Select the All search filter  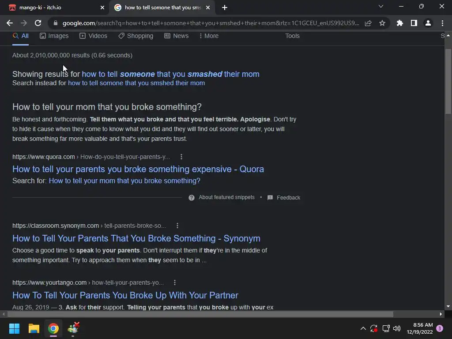(20, 36)
